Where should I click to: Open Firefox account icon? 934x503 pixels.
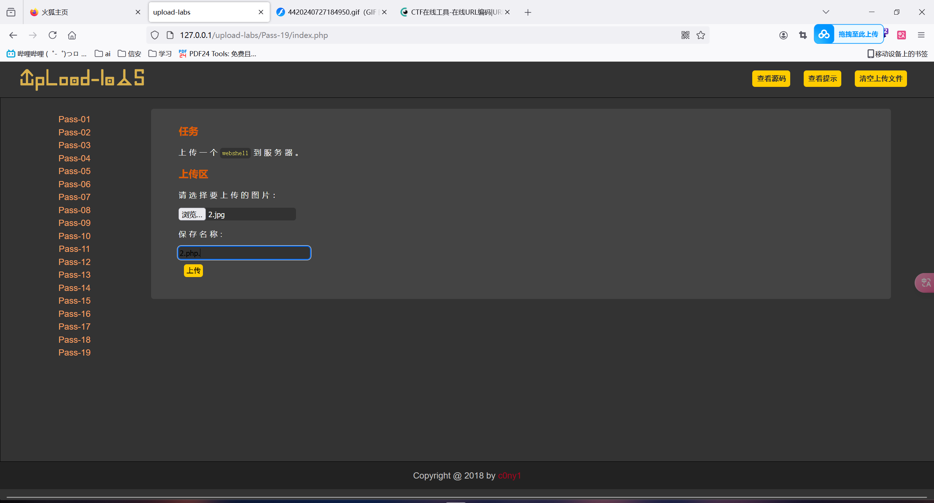[x=783, y=35]
